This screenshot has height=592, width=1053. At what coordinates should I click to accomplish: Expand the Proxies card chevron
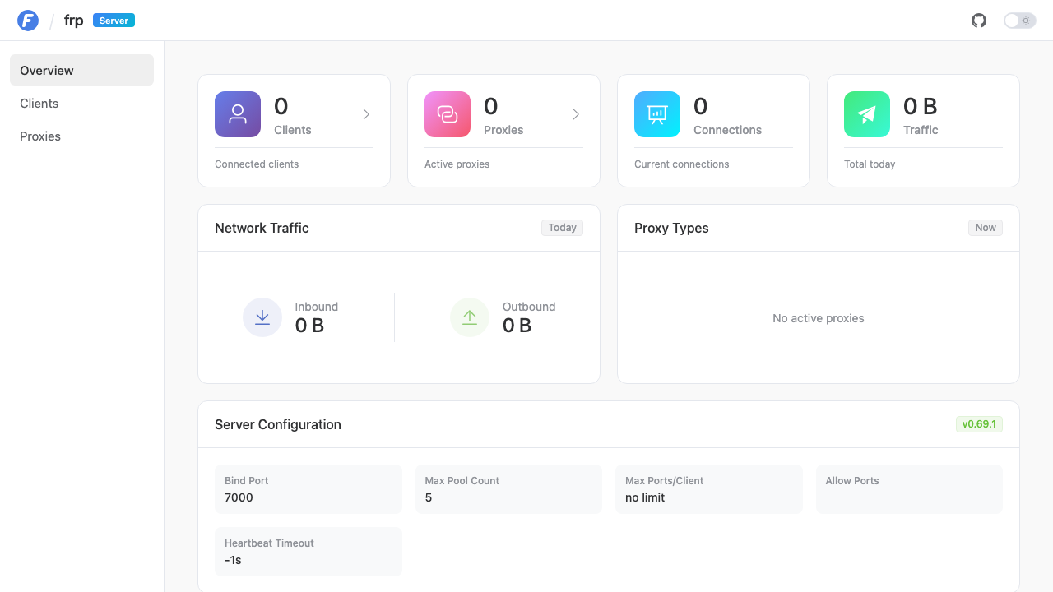coord(576,114)
